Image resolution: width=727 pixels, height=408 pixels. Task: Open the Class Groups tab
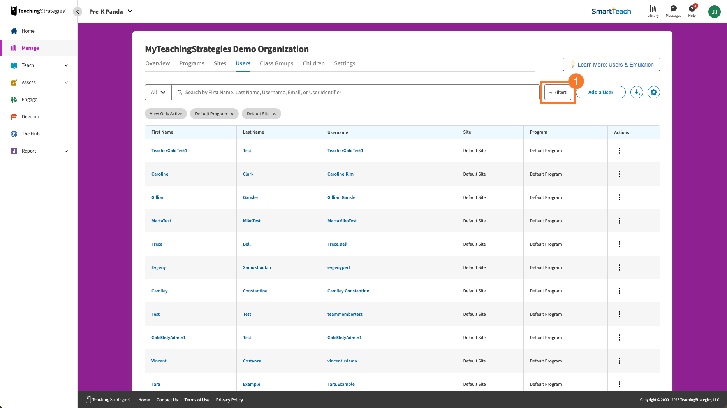[276, 63]
